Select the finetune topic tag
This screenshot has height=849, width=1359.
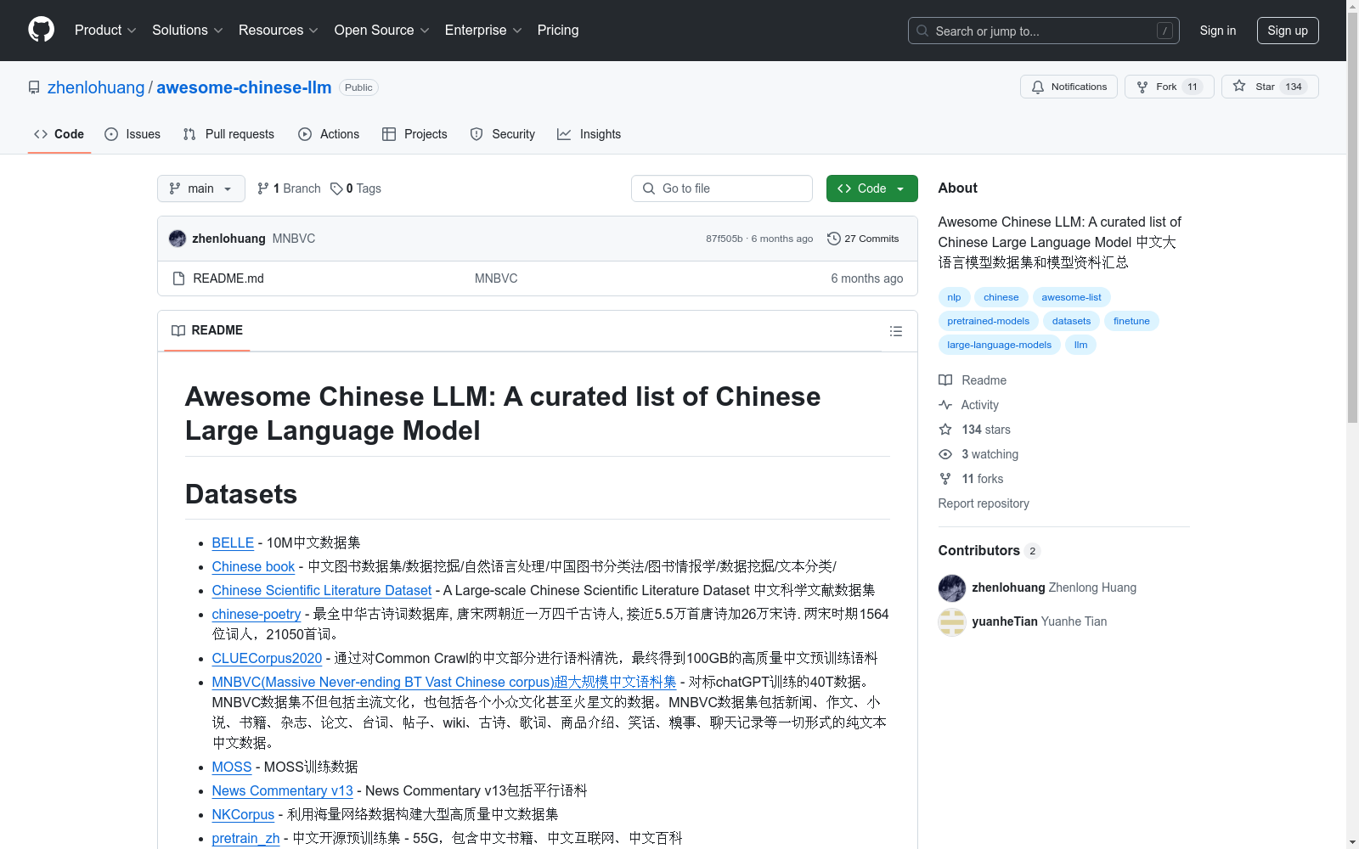[1131, 321]
